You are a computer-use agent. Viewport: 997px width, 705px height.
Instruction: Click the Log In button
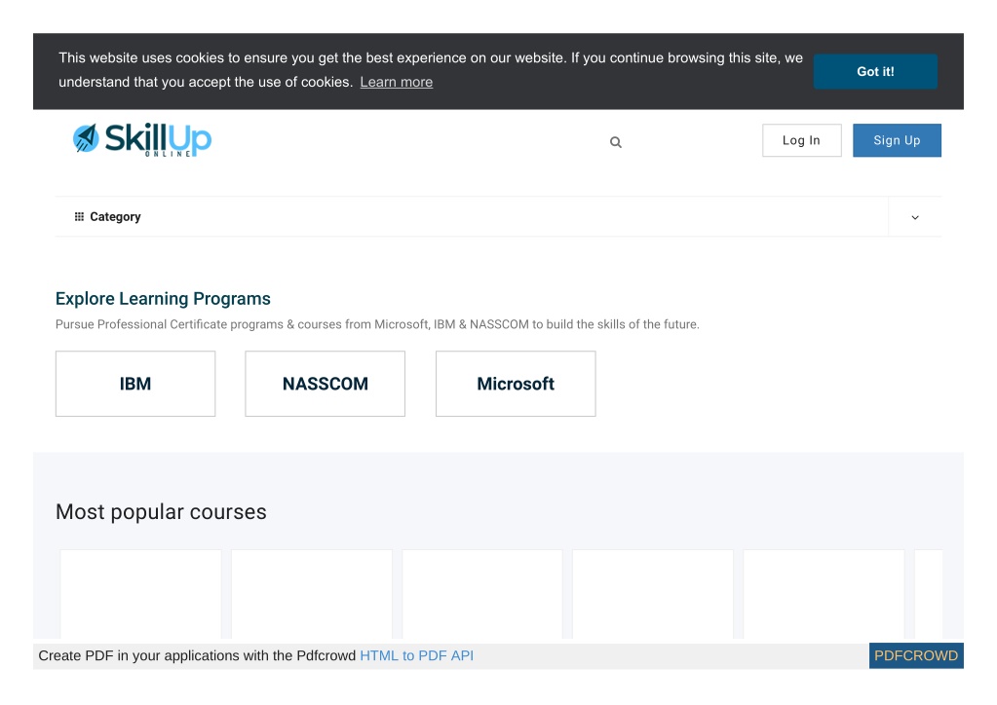[801, 140]
